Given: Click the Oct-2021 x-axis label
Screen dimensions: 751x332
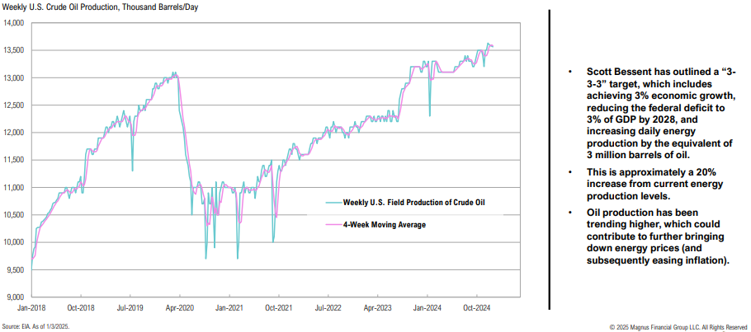Looking at the screenshot, I should [x=279, y=306].
